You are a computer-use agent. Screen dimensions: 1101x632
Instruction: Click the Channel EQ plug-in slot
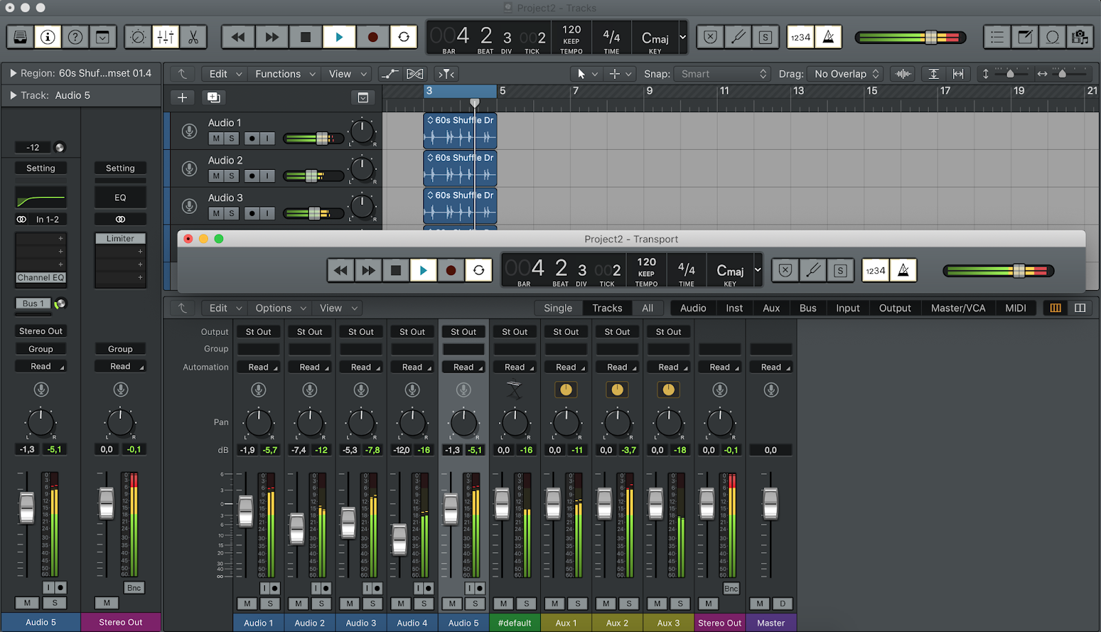coord(41,278)
